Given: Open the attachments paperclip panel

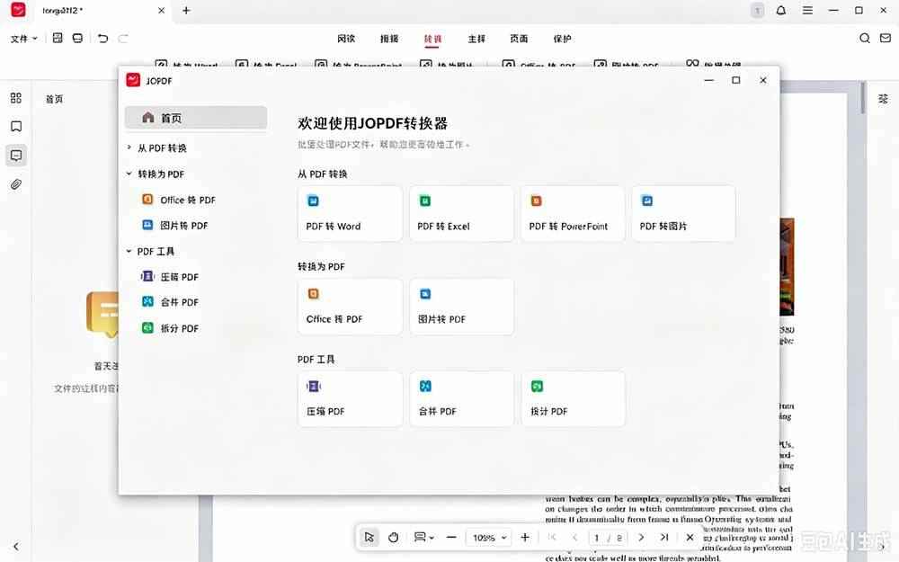Looking at the screenshot, I should coord(16,184).
